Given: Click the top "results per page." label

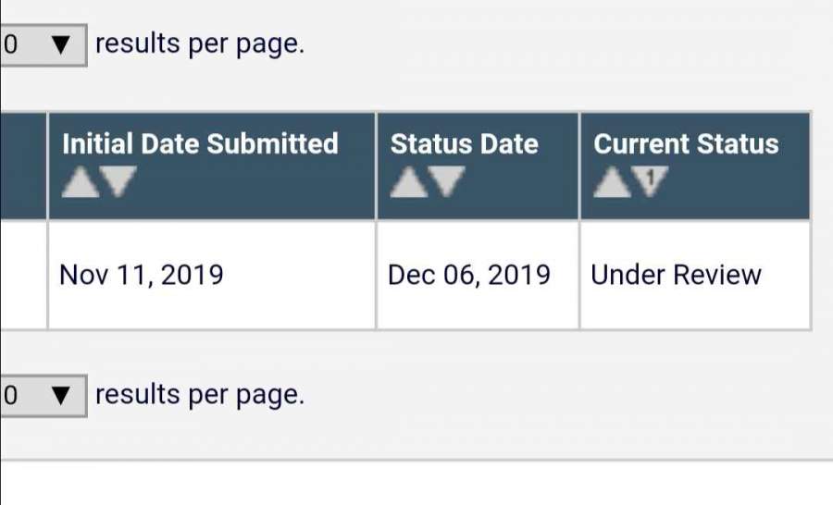Looking at the screenshot, I should [199, 44].
